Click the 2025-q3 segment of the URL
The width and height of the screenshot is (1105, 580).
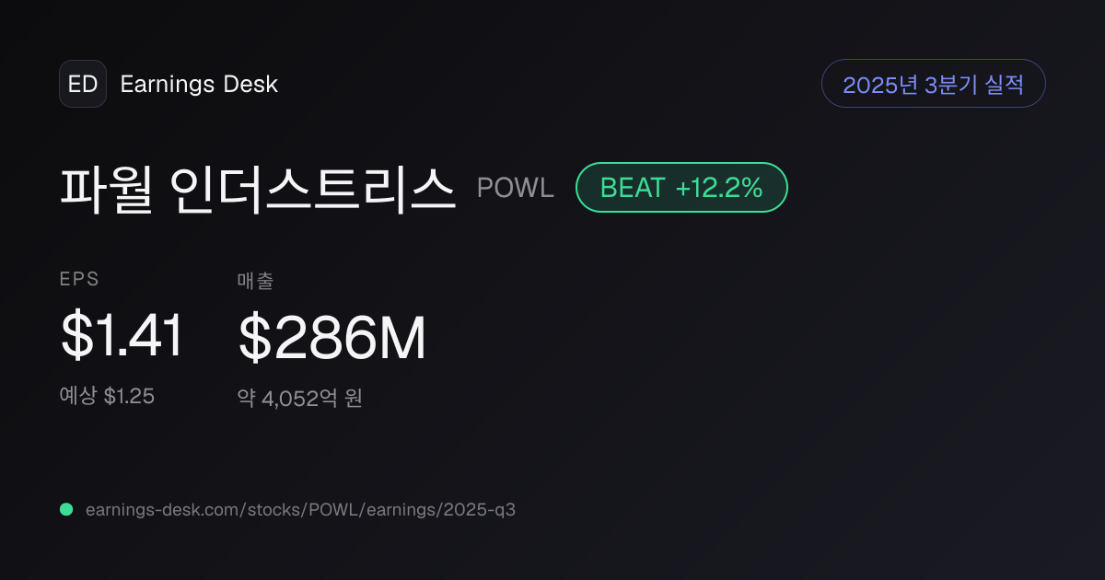[482, 509]
